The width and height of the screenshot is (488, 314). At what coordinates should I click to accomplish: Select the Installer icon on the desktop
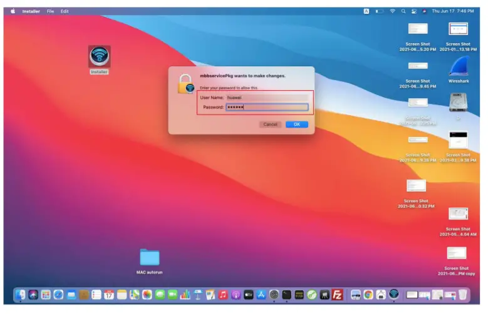pyautogui.click(x=99, y=57)
